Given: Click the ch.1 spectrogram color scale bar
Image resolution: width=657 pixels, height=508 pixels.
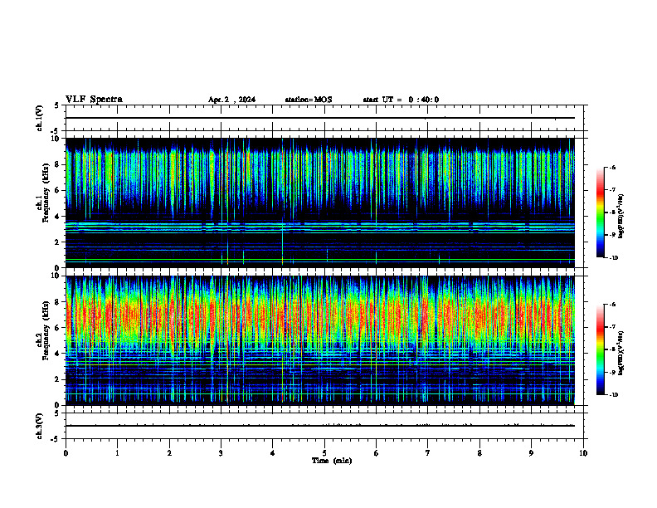Looking at the screenshot, I should pos(600,212).
